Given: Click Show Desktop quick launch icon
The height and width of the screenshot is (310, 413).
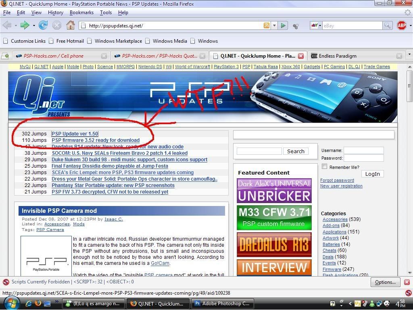Looking at the screenshot, I should (x=47, y=304).
